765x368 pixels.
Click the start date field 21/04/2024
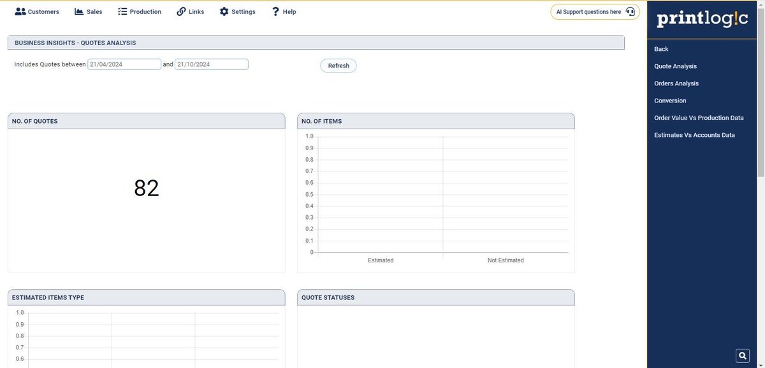click(124, 64)
